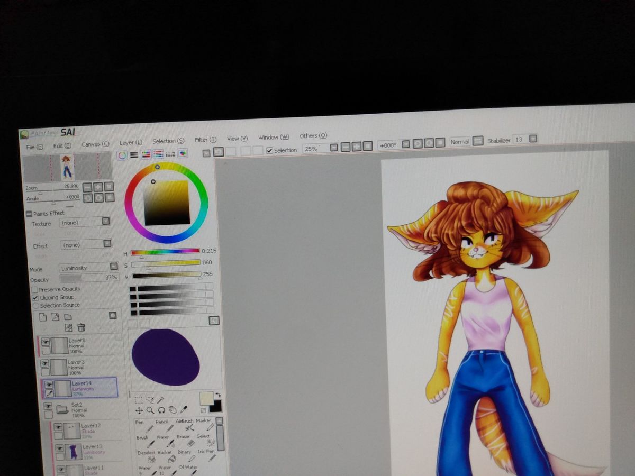Toggle the scratchpad panel icon
Image resolution: width=635 pixels, height=476 pixels.
click(x=183, y=153)
